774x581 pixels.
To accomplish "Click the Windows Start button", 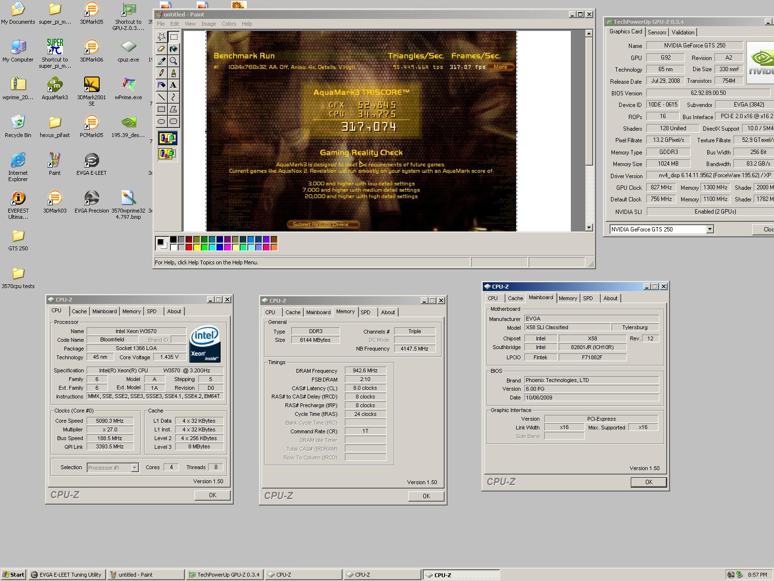I will tap(13, 575).
